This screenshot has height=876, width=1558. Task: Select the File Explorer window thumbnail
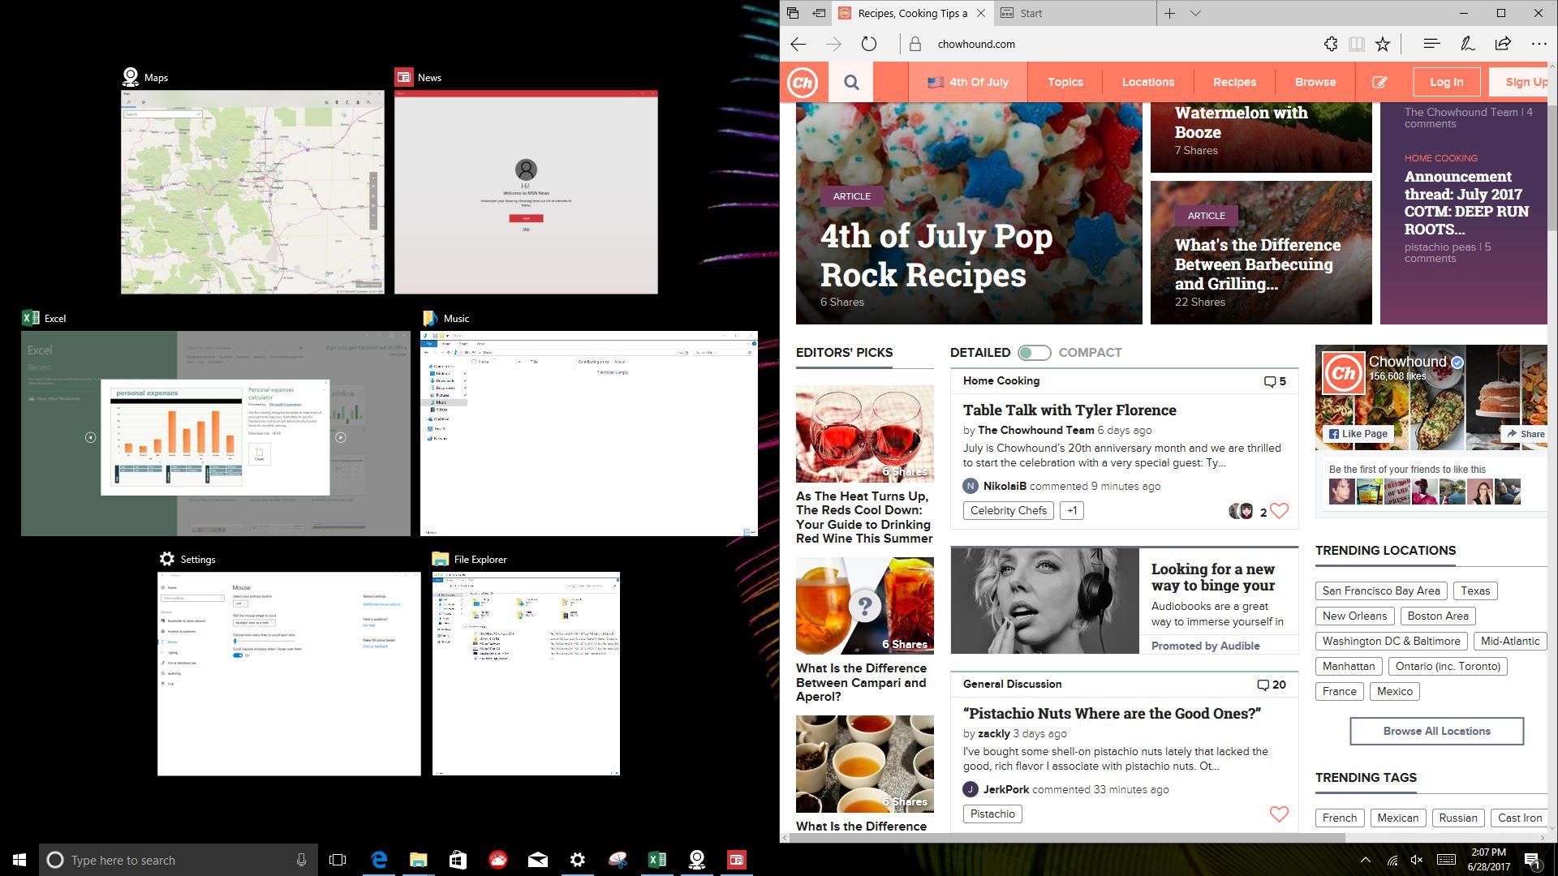pos(526,674)
